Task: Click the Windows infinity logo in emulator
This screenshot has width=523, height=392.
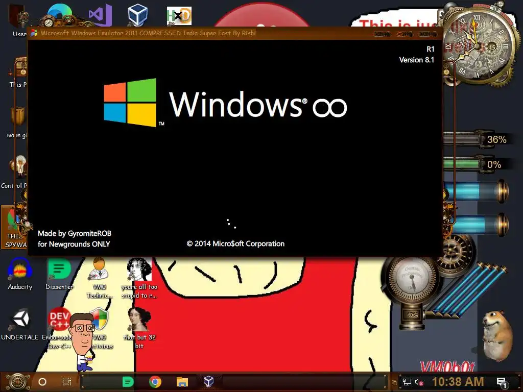Action: click(225, 103)
